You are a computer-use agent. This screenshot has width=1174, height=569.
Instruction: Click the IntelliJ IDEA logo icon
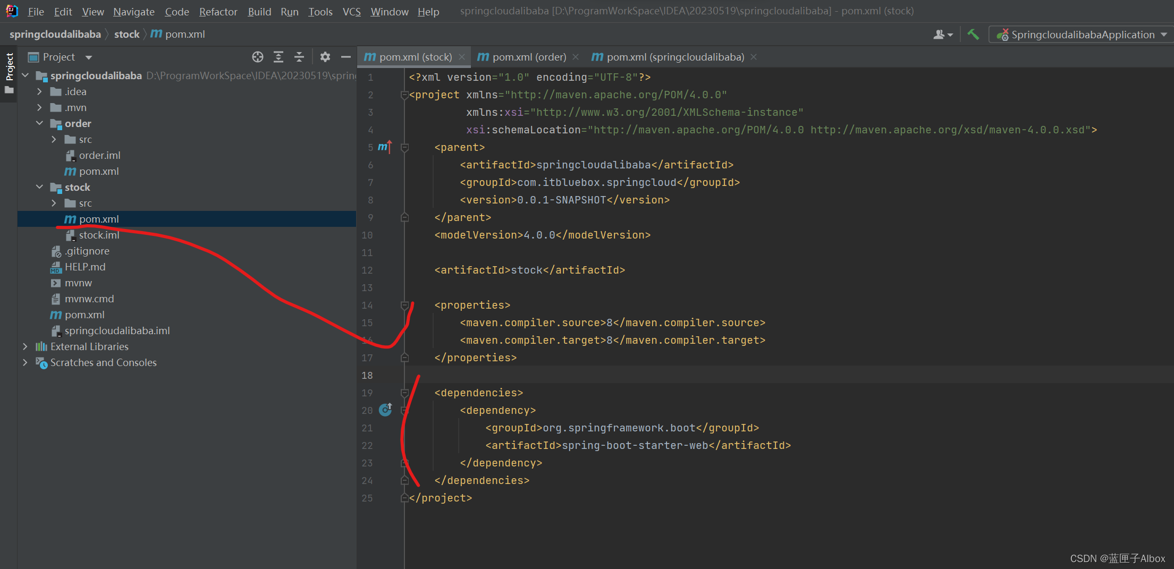12,11
